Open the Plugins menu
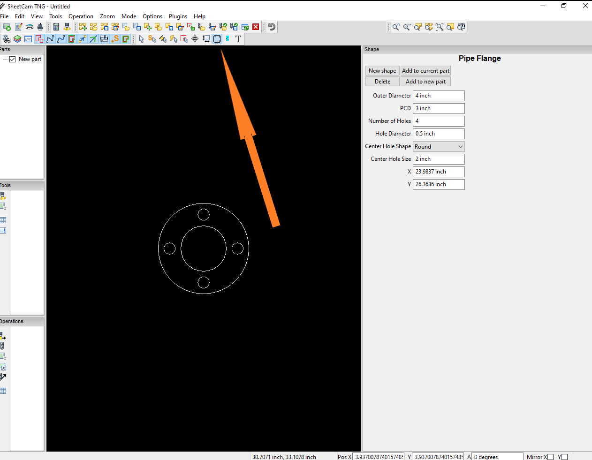 click(x=178, y=16)
